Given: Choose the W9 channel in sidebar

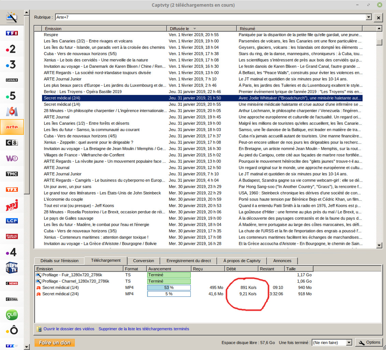Looking at the screenshot, I should [x=12, y=158].
